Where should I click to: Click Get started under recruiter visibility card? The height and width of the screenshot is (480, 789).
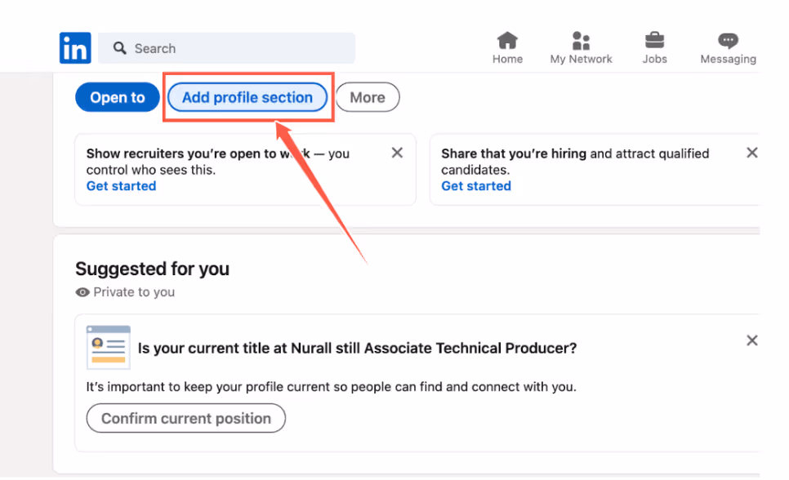point(120,185)
